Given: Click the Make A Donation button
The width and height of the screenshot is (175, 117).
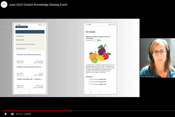Looking at the screenshot, I should (x=22, y=27).
